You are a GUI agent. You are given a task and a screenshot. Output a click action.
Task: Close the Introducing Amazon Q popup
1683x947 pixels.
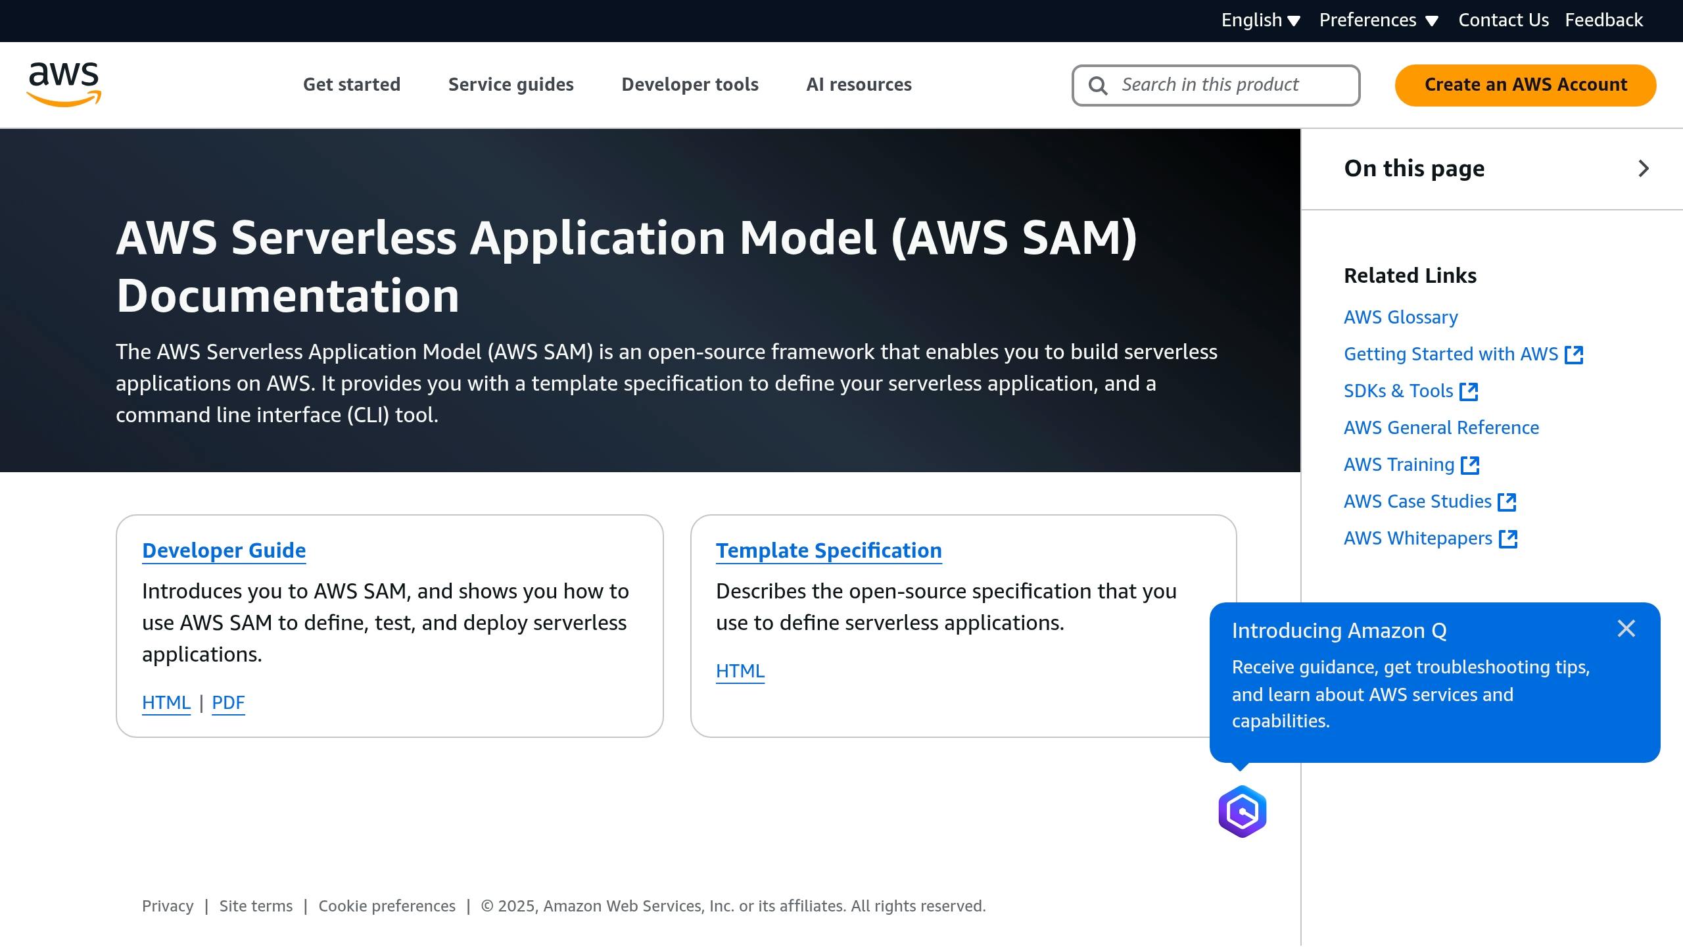[1626, 629]
